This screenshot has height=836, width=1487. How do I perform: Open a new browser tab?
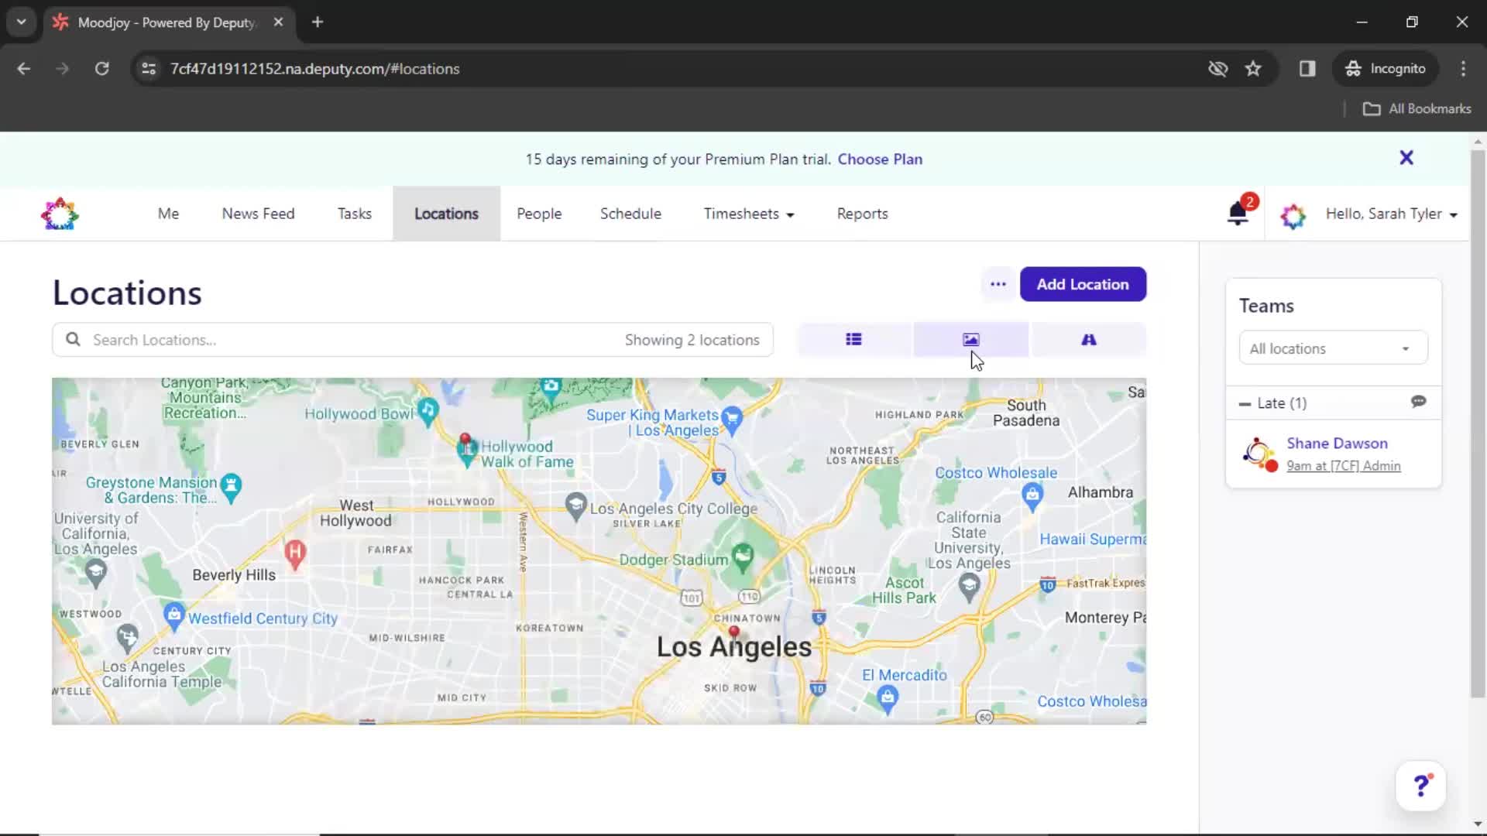[318, 22]
